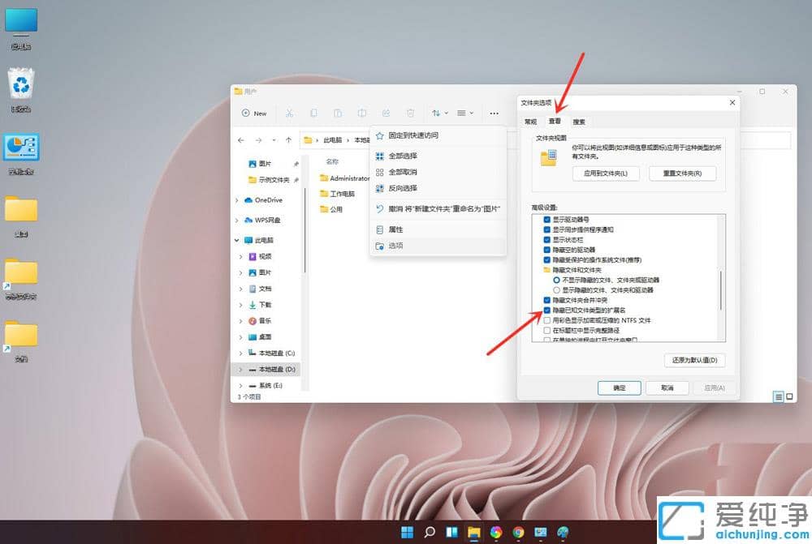812x544 pixels.
Task: Select 固定到快速访问 from context menu
Action: coord(414,135)
